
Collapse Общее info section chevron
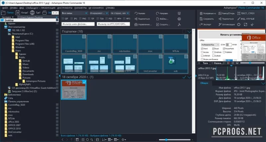pos(263,83)
